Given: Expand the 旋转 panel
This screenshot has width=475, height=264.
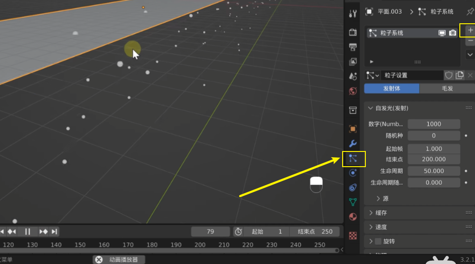Looking at the screenshot, I should (x=371, y=241).
